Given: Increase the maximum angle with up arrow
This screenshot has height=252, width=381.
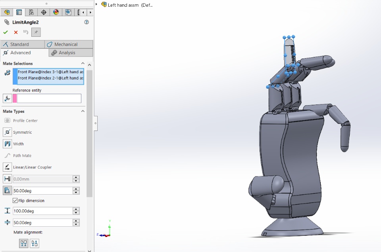Looking at the screenshot, I should pos(76,209).
